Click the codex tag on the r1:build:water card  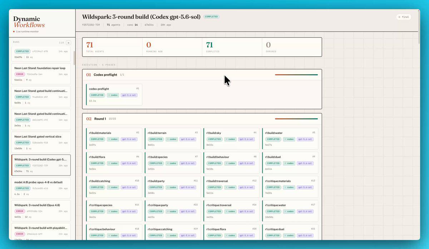[289, 139]
